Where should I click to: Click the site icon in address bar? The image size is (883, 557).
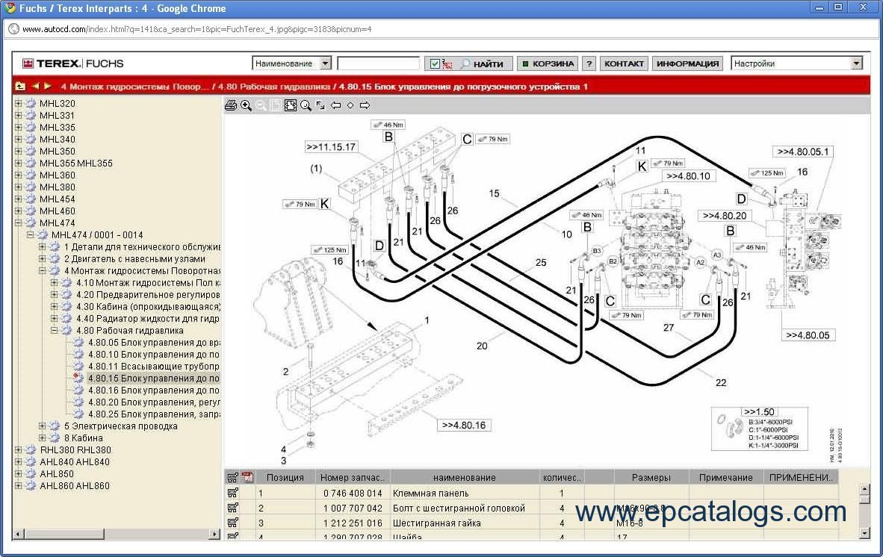[14, 28]
